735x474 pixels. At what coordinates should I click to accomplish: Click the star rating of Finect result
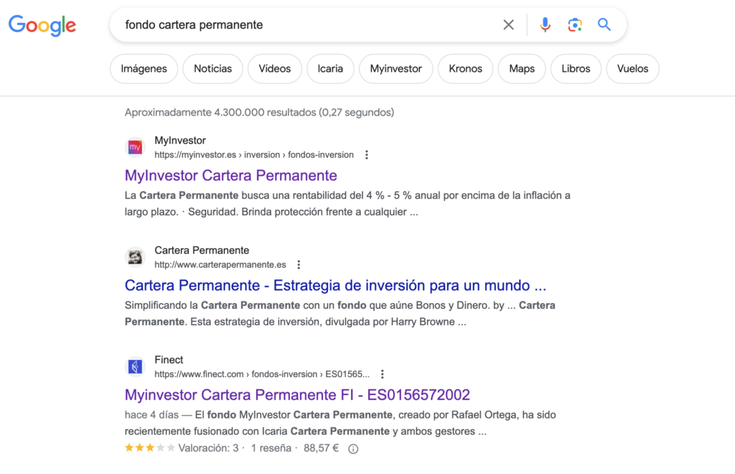click(x=150, y=447)
